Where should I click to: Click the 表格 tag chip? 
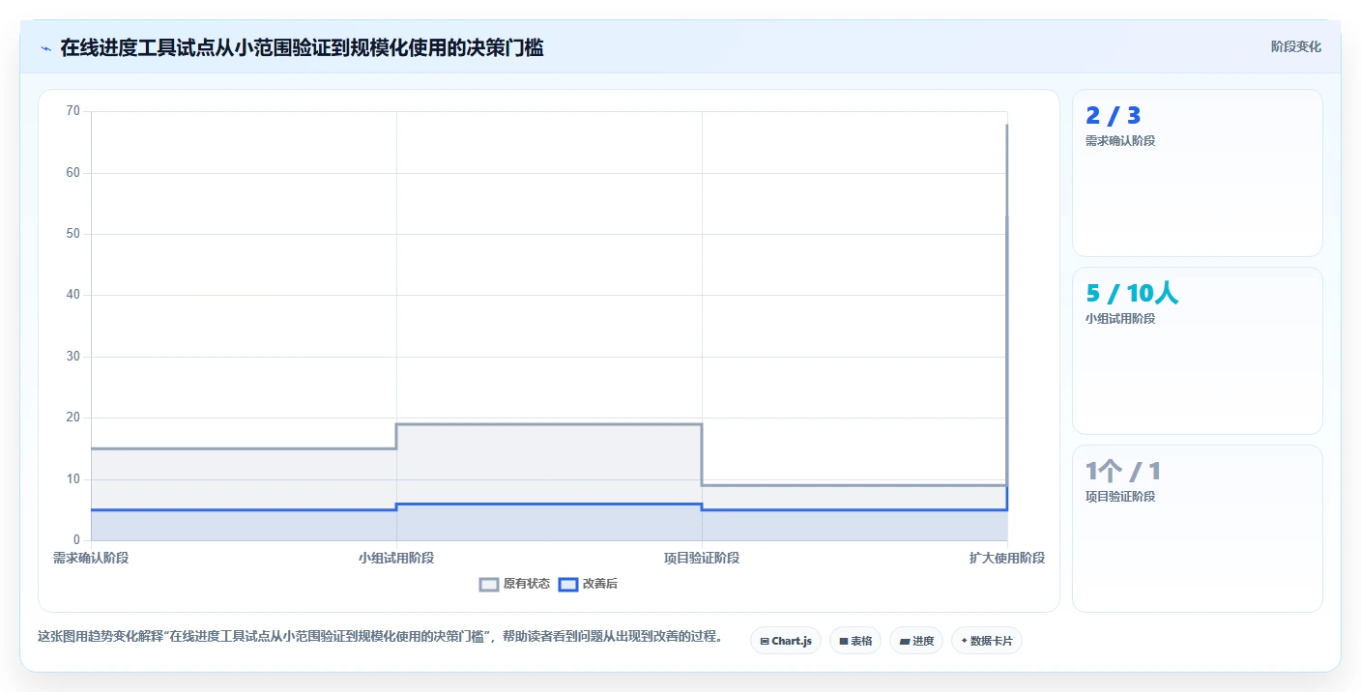point(855,641)
